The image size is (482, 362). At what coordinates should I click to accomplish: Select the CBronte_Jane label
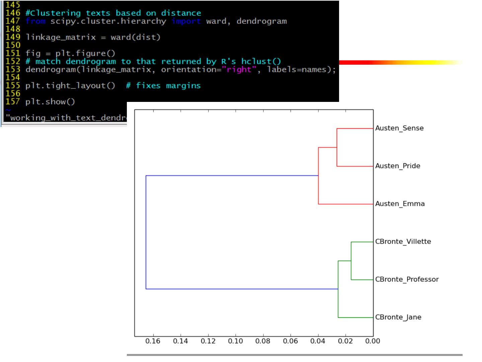tap(398, 317)
